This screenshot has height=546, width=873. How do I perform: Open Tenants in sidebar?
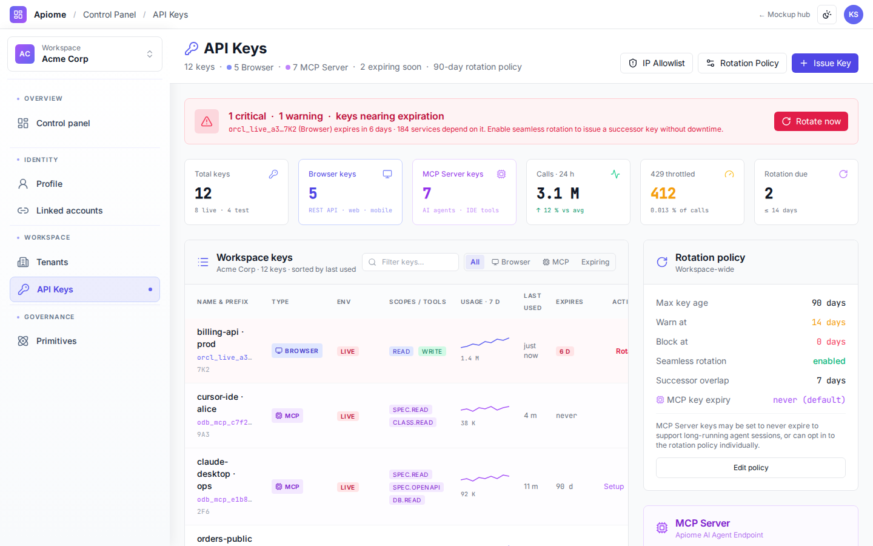(x=85, y=262)
